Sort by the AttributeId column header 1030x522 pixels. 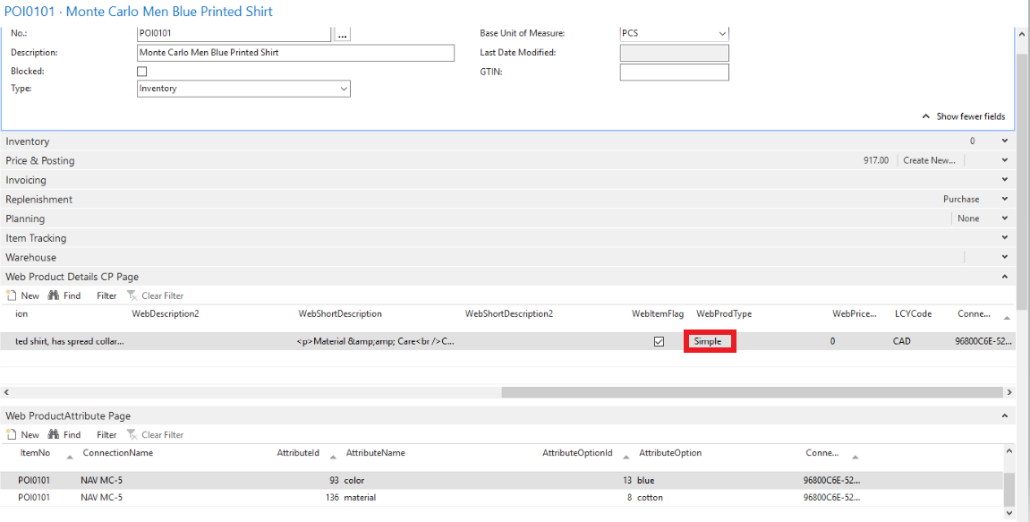pyautogui.click(x=298, y=453)
